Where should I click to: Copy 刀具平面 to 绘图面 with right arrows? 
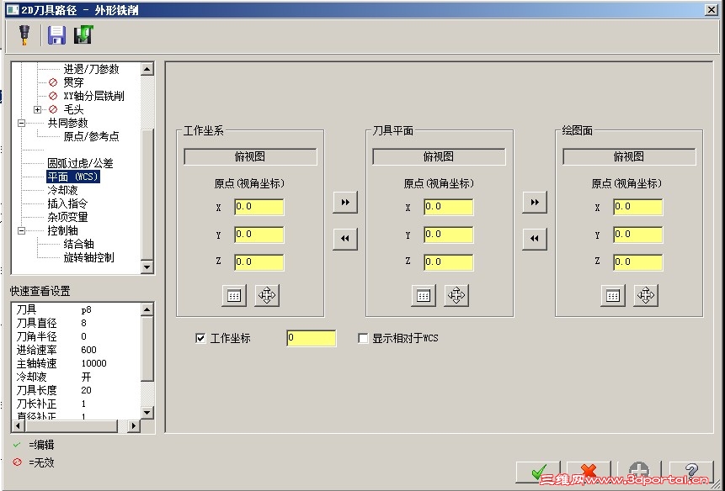tap(535, 202)
